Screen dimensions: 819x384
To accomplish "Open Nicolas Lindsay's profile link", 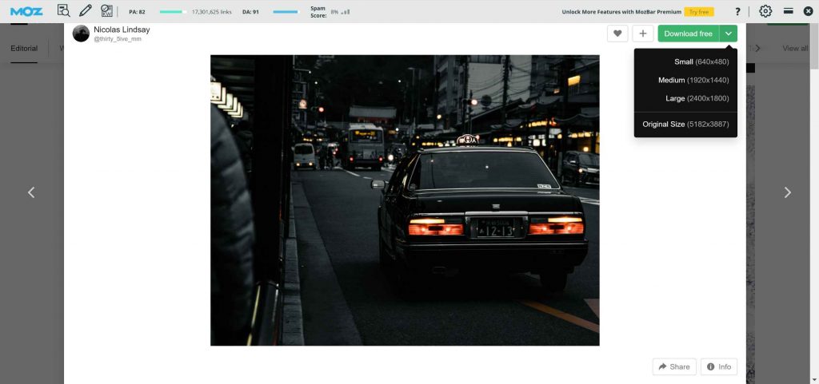I will [122, 30].
